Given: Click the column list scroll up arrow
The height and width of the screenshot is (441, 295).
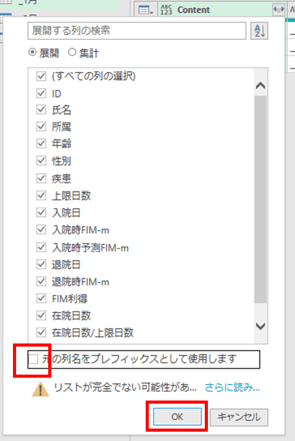Looking at the screenshot, I should pyautogui.click(x=261, y=86).
